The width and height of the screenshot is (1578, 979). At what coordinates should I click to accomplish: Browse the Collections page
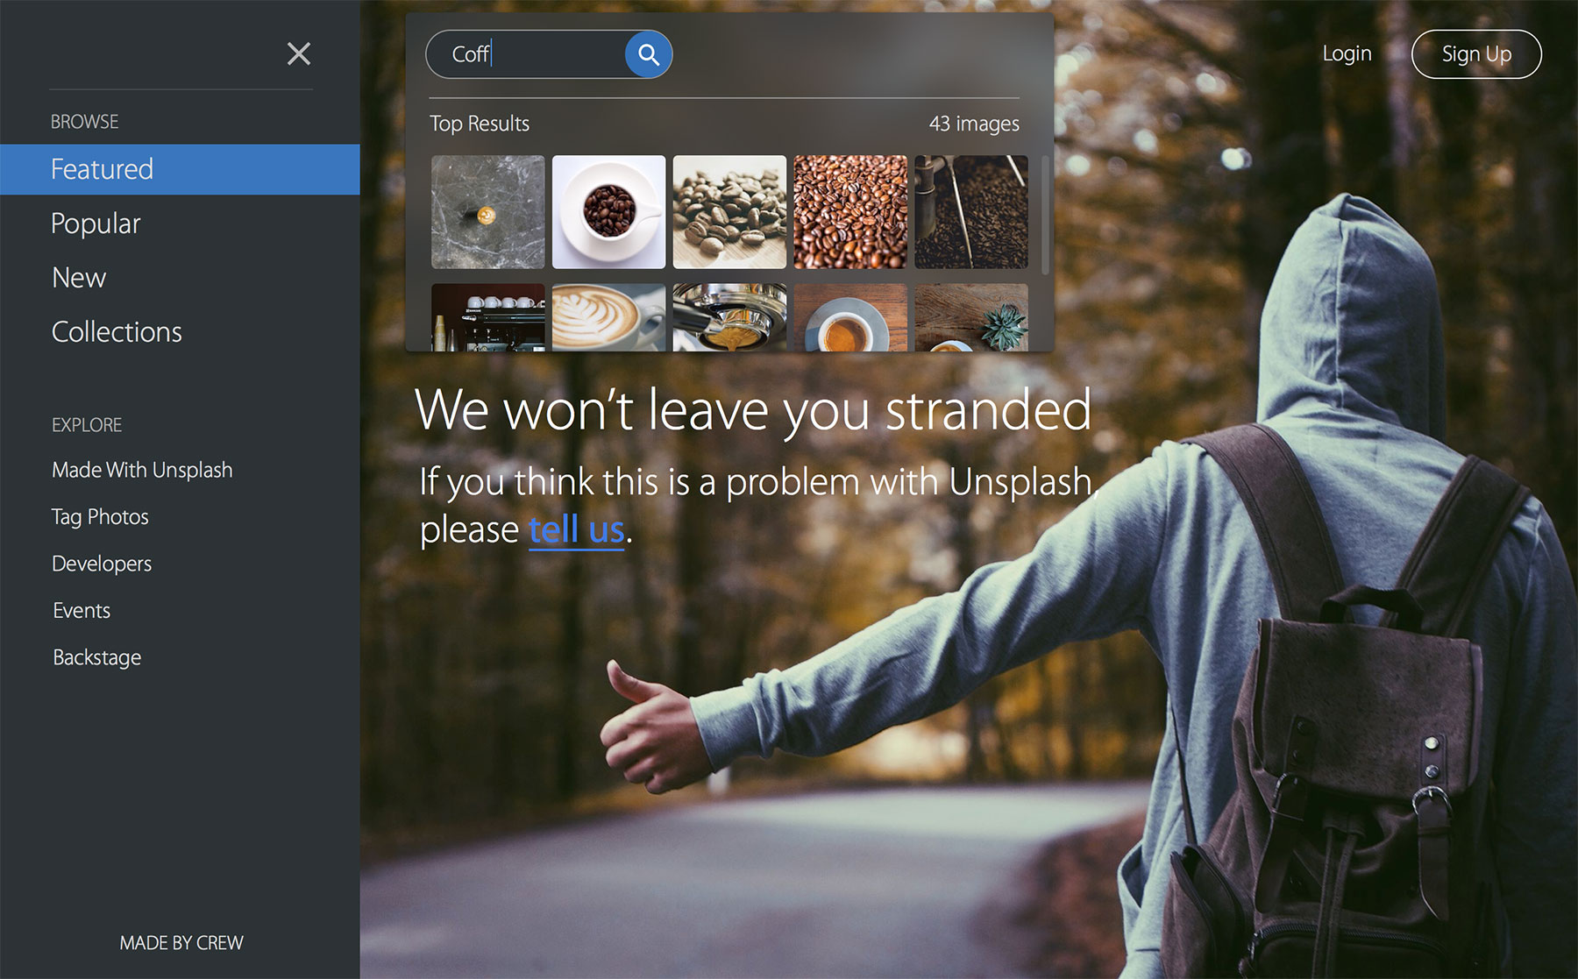pyautogui.click(x=117, y=332)
